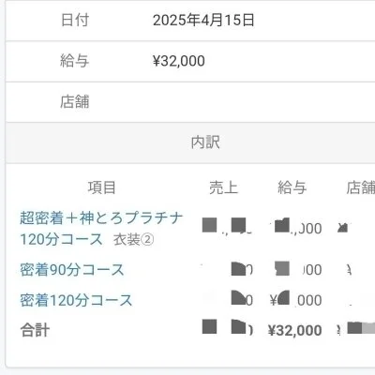Viewport: 375px width, 375px height.
Task: Click the sales amount in the 合計 row
Action: pyautogui.click(x=228, y=327)
